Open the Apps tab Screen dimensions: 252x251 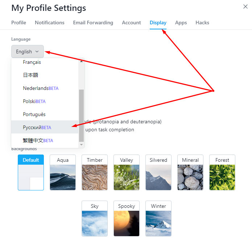pos(181,23)
